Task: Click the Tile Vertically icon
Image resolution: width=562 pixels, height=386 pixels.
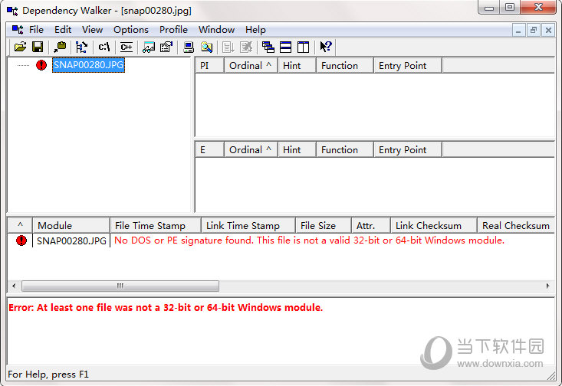Action: point(303,47)
